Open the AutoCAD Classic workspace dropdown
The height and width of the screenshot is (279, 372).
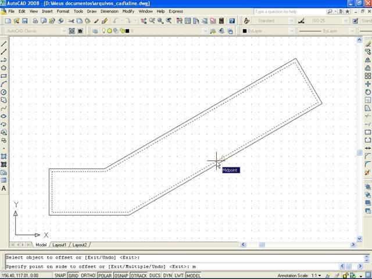coord(64,31)
